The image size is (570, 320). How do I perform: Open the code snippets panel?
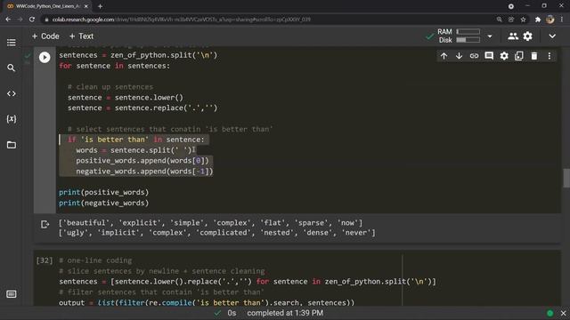[x=12, y=93]
